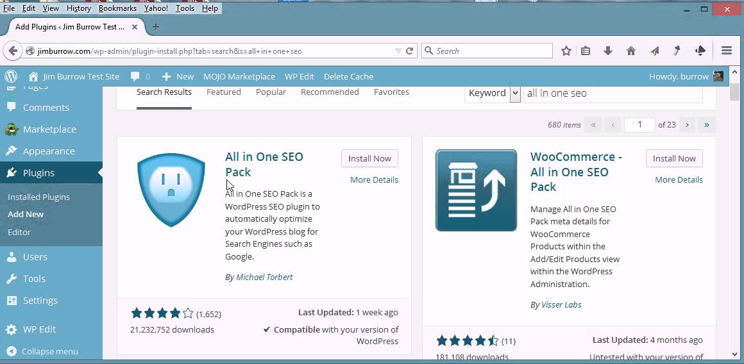Reload the page with the refresh icon
This screenshot has height=364, width=744.
point(409,51)
